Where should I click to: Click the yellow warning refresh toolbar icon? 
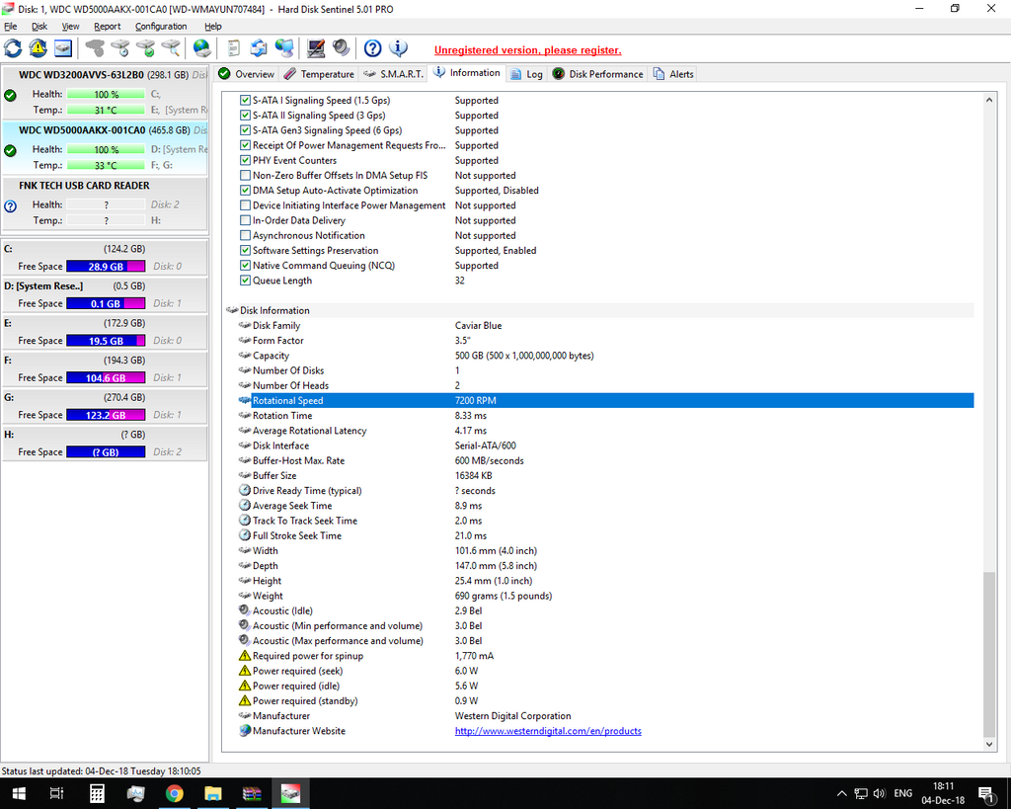pos(38,48)
